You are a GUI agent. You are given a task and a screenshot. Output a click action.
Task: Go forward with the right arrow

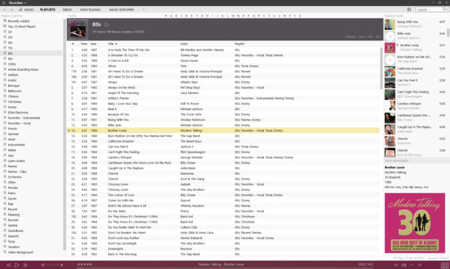11,10
